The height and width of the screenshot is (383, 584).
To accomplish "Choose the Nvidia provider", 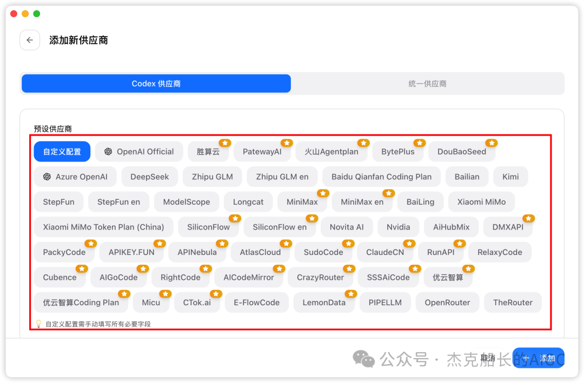I will pos(398,227).
